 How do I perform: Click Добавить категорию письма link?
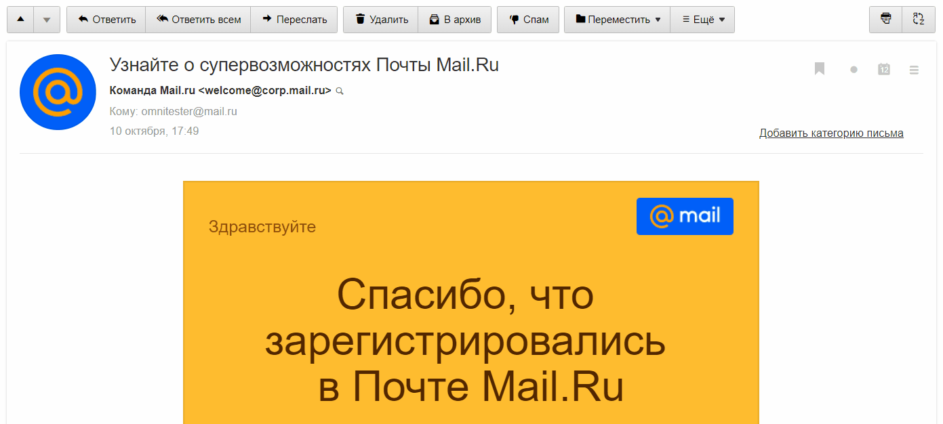(x=831, y=133)
